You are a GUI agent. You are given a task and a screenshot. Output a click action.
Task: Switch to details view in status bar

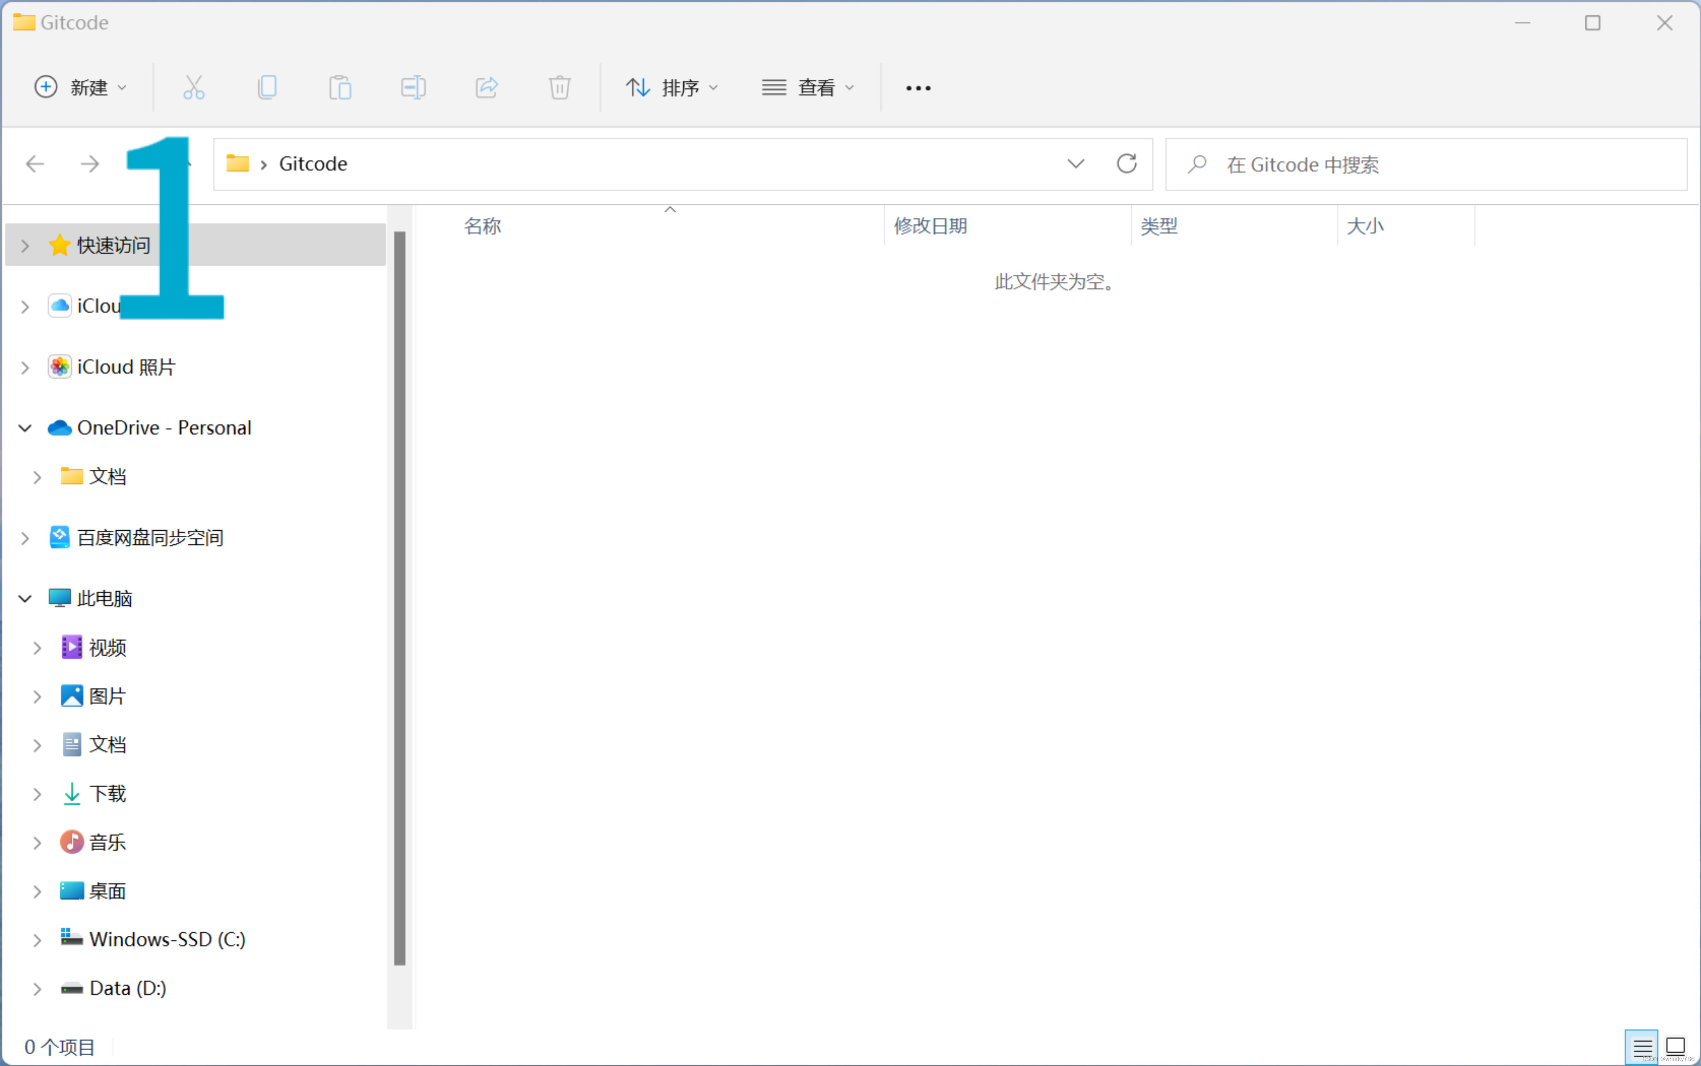coord(1642,1047)
